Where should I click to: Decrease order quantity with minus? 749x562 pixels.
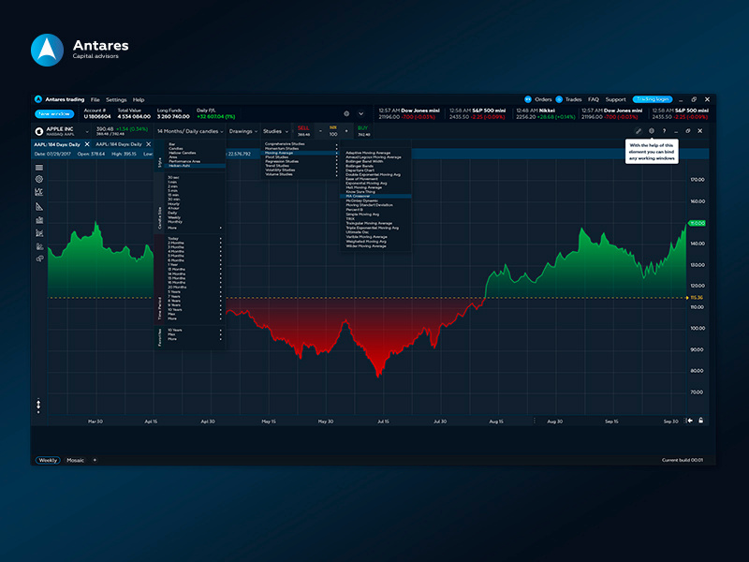[320, 131]
